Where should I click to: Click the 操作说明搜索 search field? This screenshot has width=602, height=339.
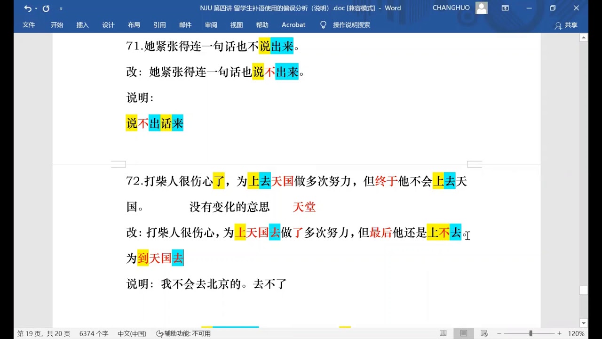(351, 25)
